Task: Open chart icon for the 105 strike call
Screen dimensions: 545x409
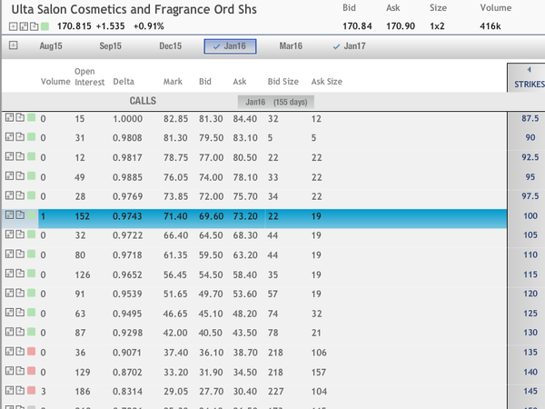Action: (9, 234)
